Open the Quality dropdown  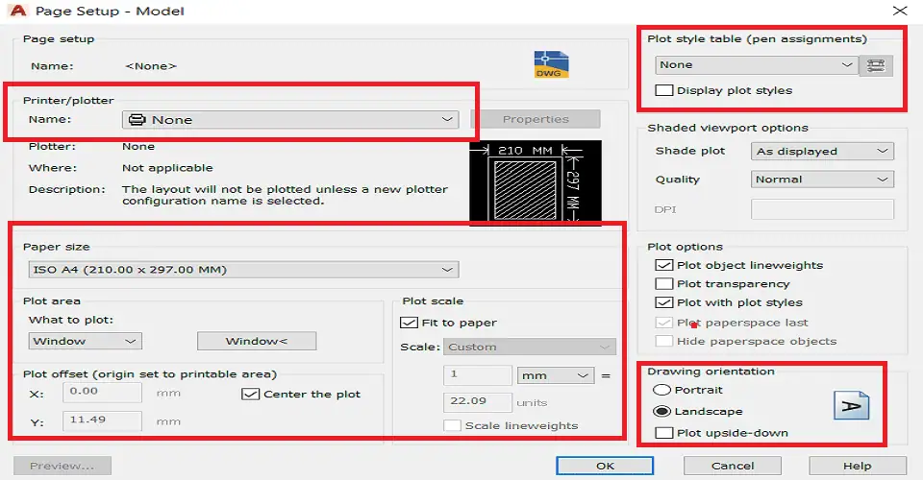tap(822, 180)
